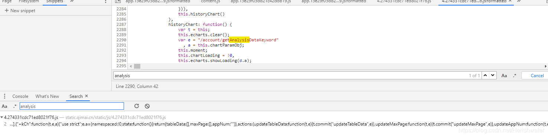Screen dimensions: 548x137
Task: Click the horizontal scrollbar thumb
Action: [137, 66]
